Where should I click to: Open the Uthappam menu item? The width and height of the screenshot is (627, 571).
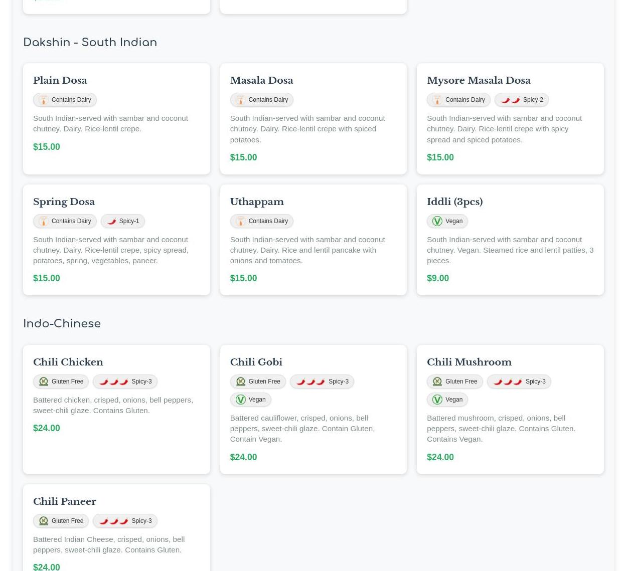pos(256,202)
